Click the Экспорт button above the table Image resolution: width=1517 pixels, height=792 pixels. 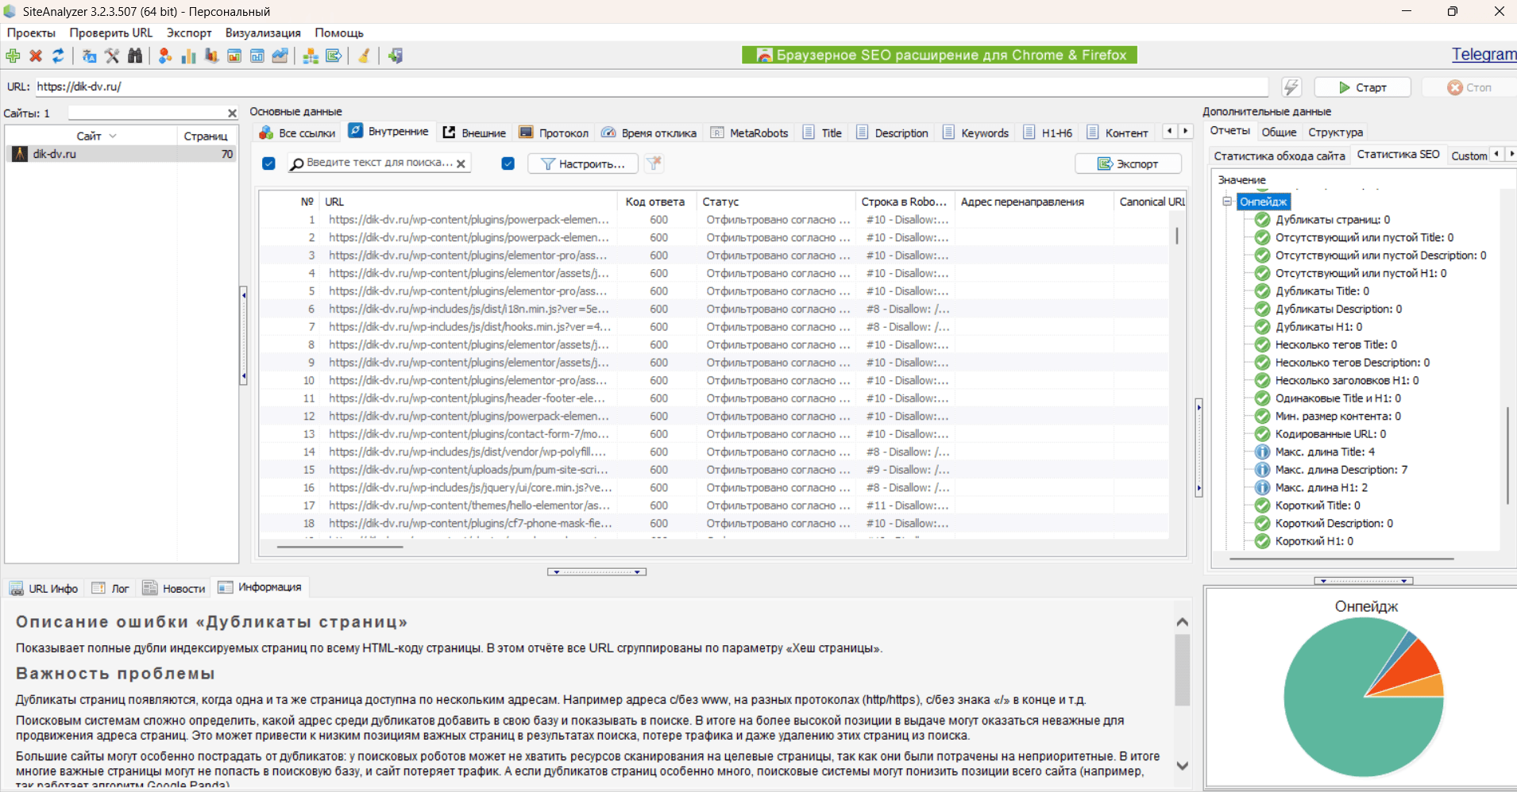[1128, 163]
